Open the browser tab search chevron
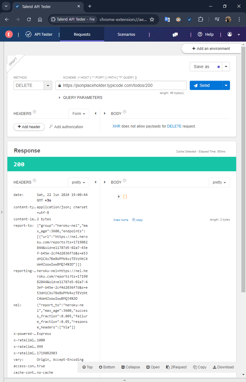The width and height of the screenshot is (246, 382). pos(6,6)
